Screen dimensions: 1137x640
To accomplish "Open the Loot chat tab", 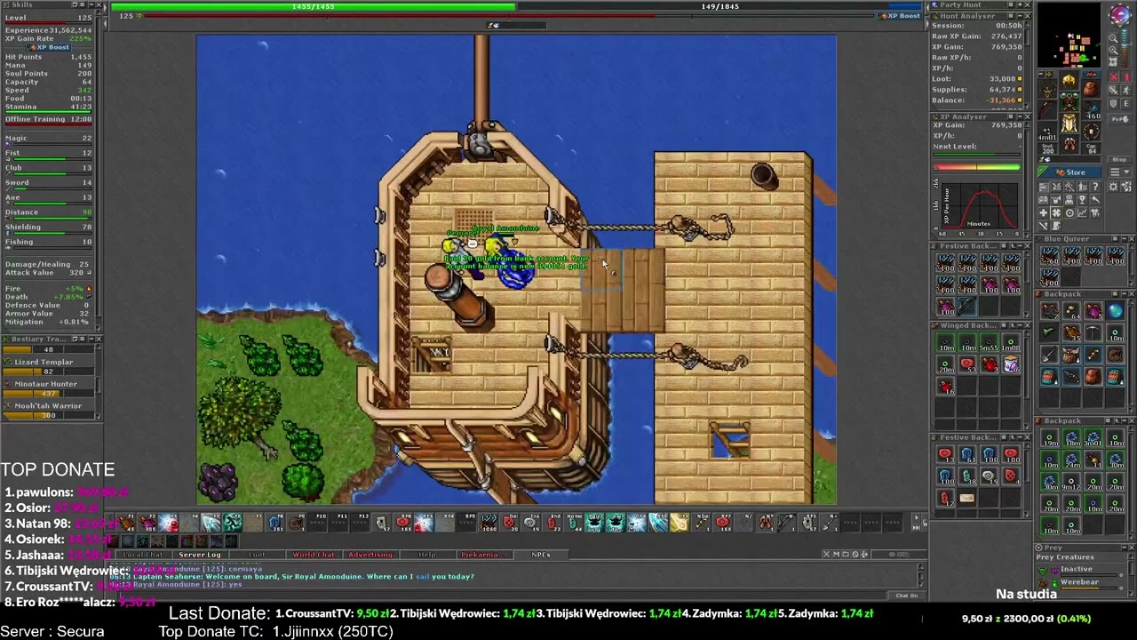I will [x=257, y=555].
